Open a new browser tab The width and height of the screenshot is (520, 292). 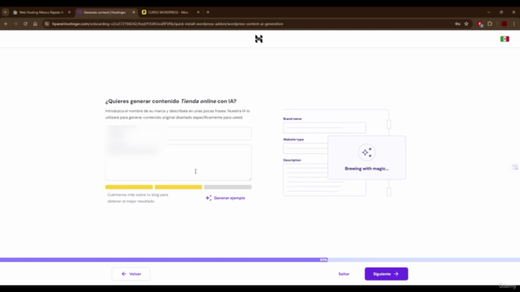[x=208, y=12]
